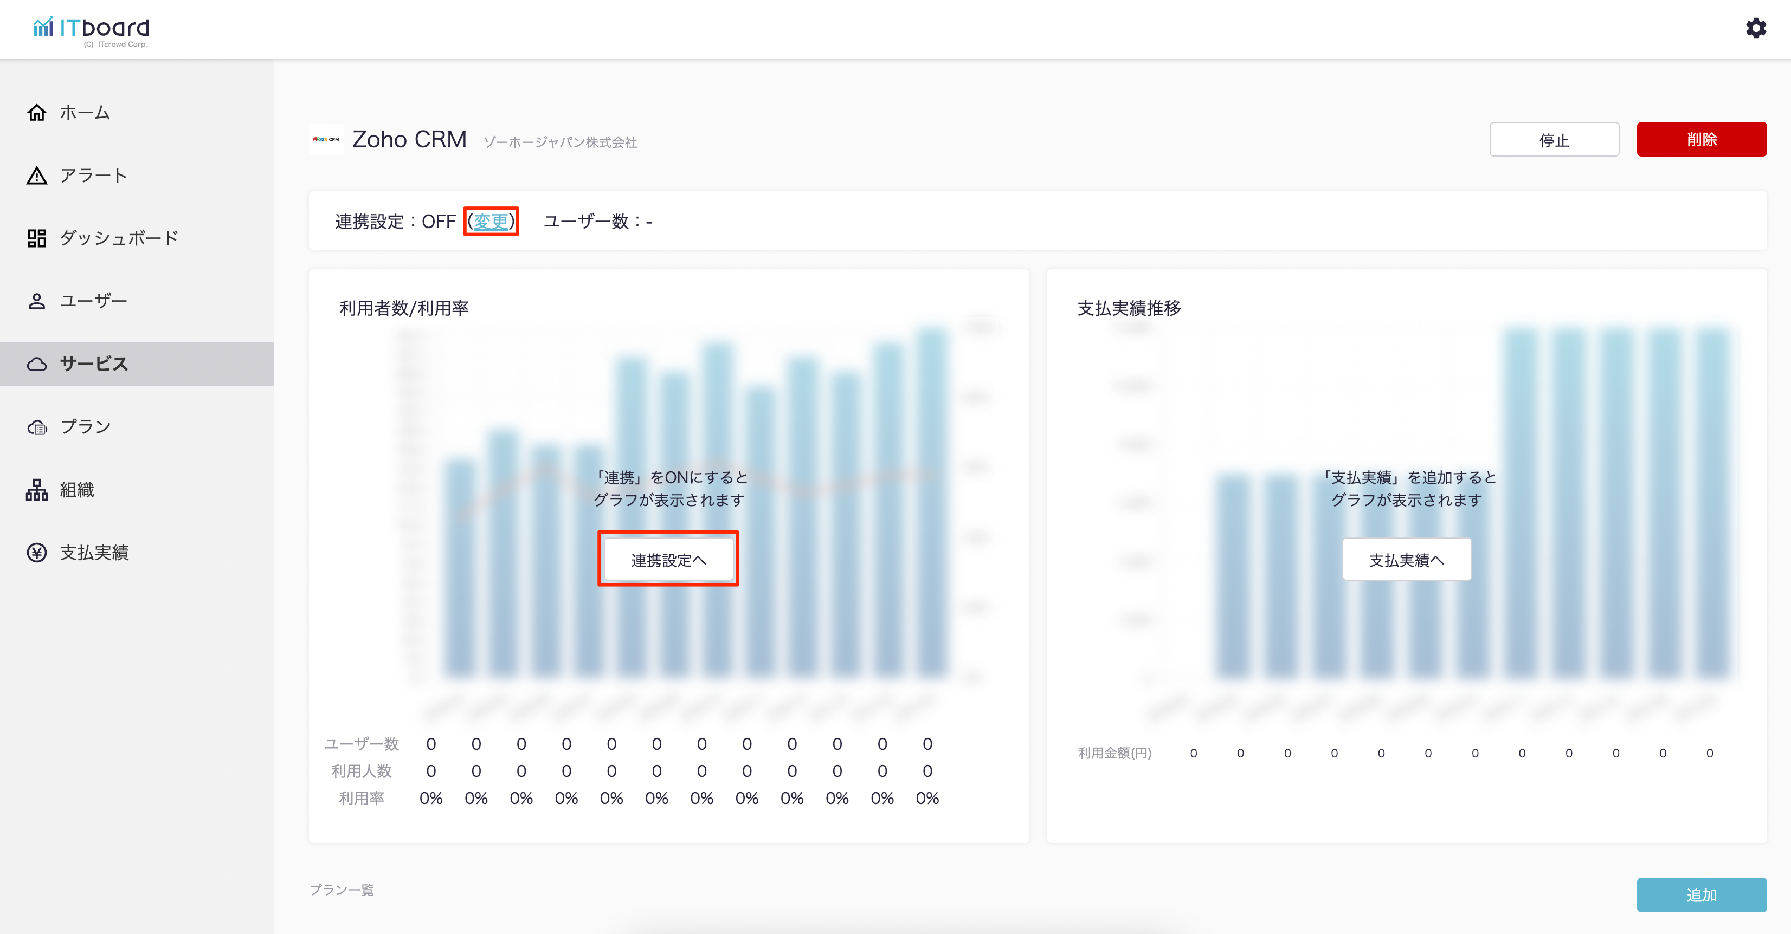Click the user person icon
The image size is (1791, 934).
coord(37,301)
